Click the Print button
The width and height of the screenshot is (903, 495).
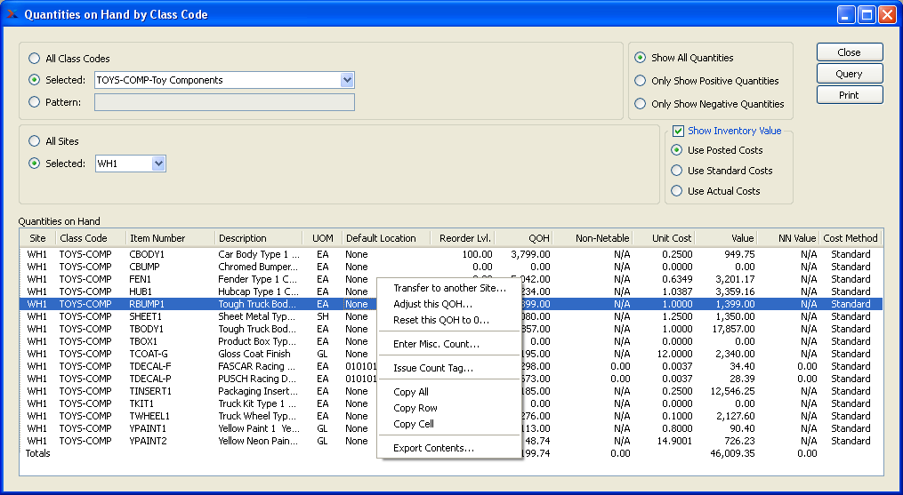click(x=849, y=95)
